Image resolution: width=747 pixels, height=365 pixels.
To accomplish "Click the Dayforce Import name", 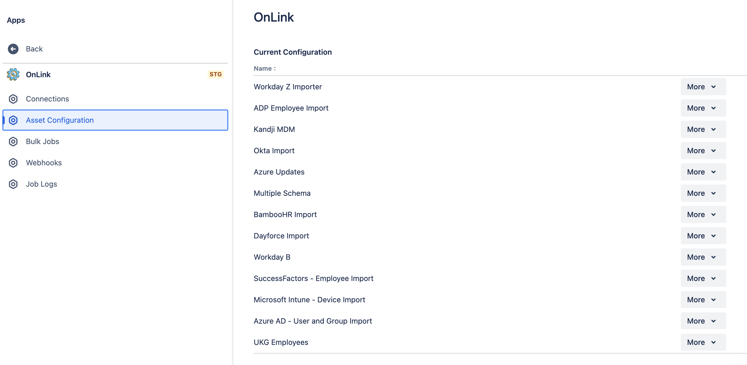I will (281, 236).
